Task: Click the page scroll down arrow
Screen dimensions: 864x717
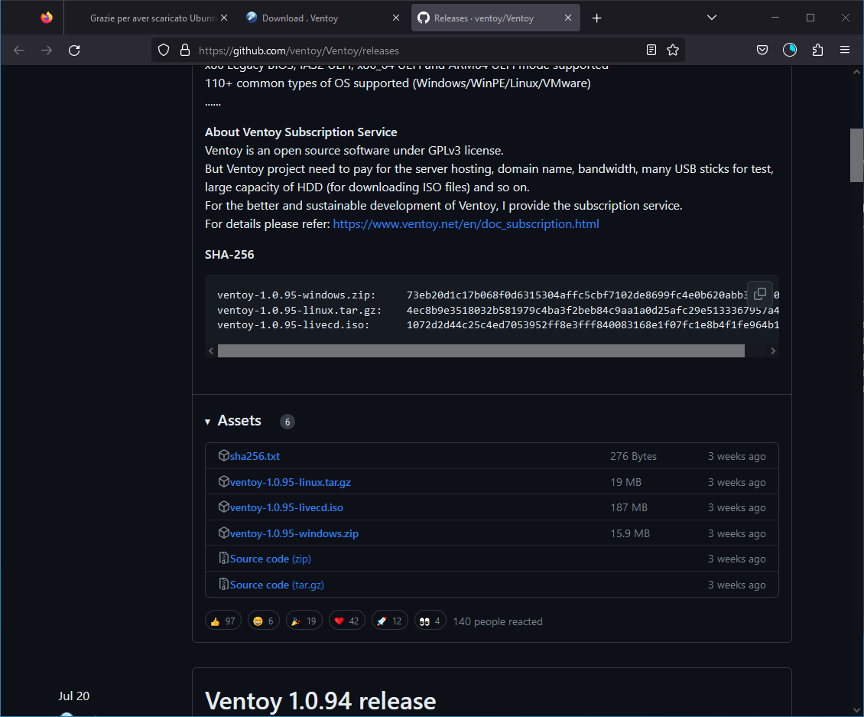Action: 857,710
